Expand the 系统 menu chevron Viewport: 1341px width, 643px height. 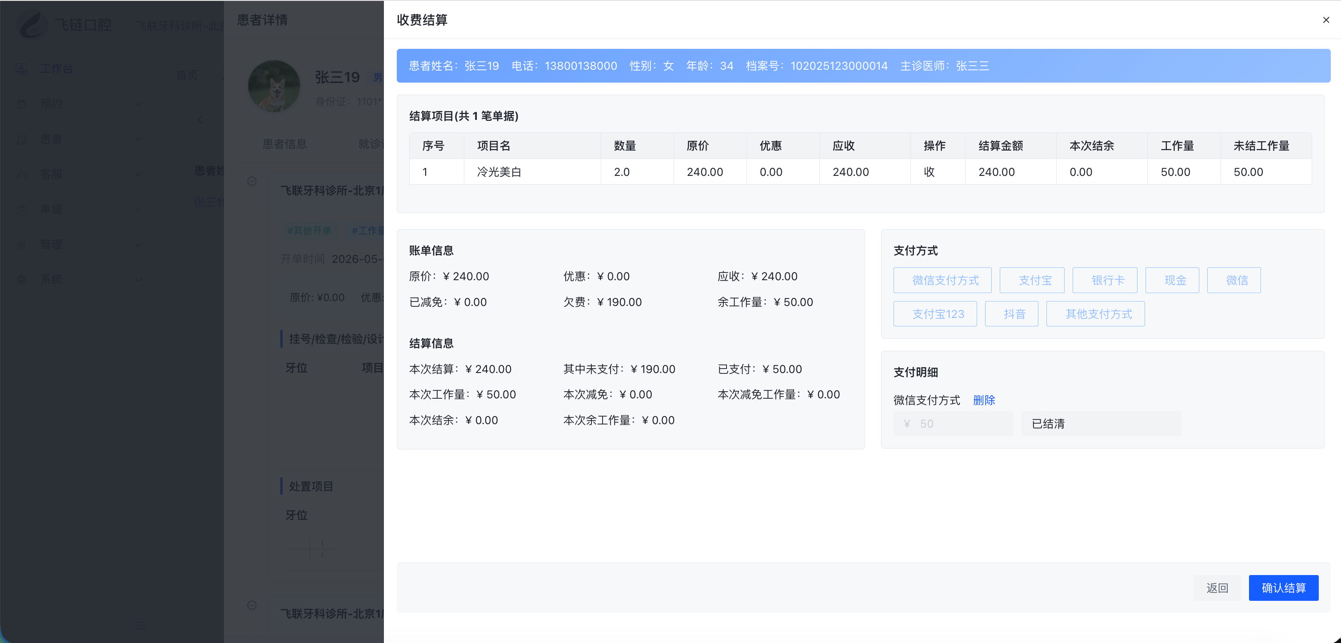138,279
